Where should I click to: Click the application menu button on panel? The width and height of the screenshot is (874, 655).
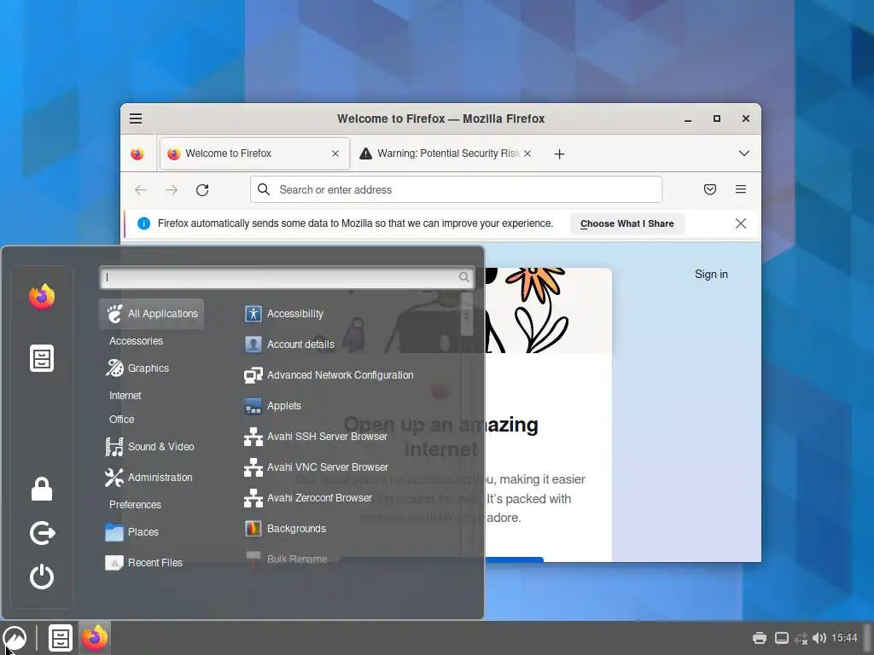pos(15,638)
